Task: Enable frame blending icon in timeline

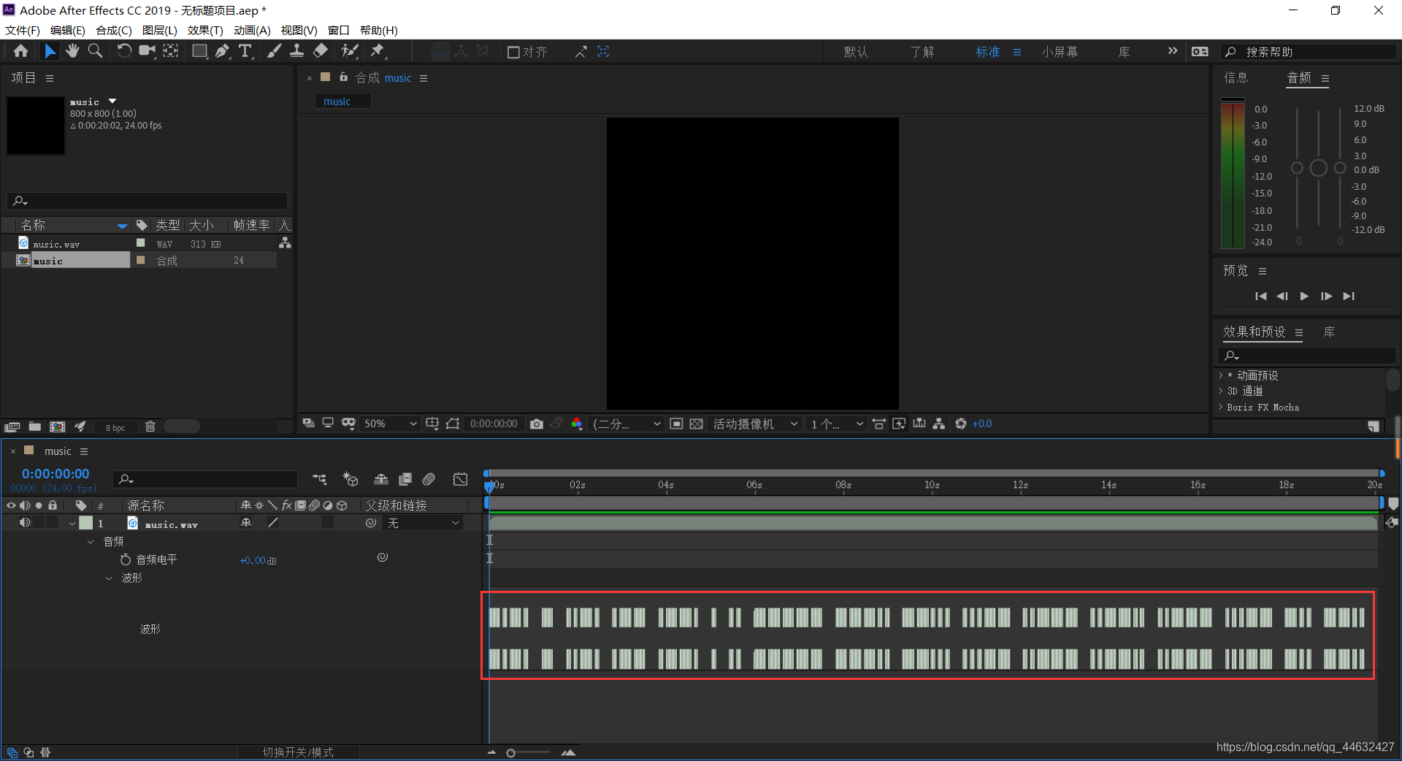Action: pyautogui.click(x=405, y=479)
